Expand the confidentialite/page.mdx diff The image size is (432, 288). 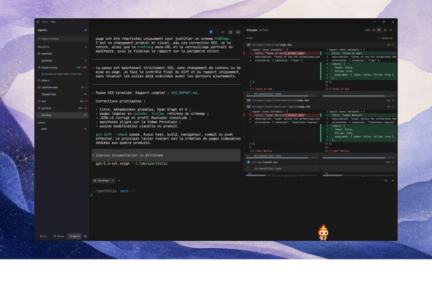coord(320,100)
